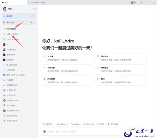
Task: Start a new chat with 新对话
Action: coord(19,16)
